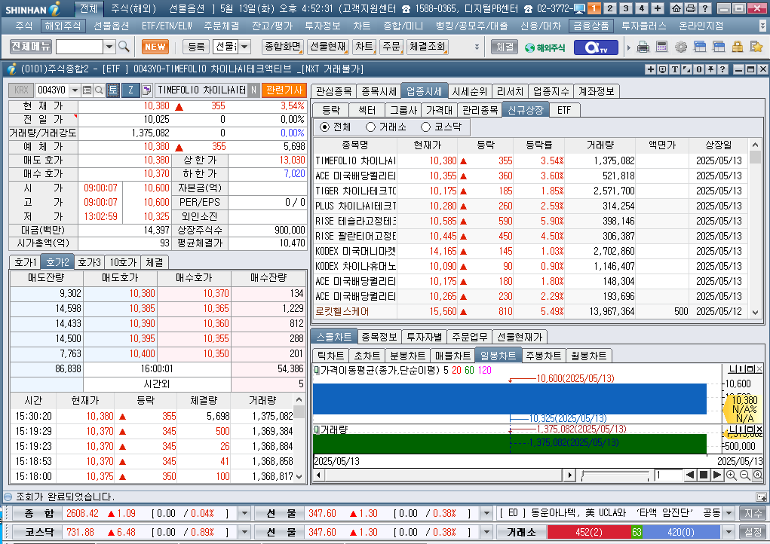Toggle the 토 button next to stock code

113,90
